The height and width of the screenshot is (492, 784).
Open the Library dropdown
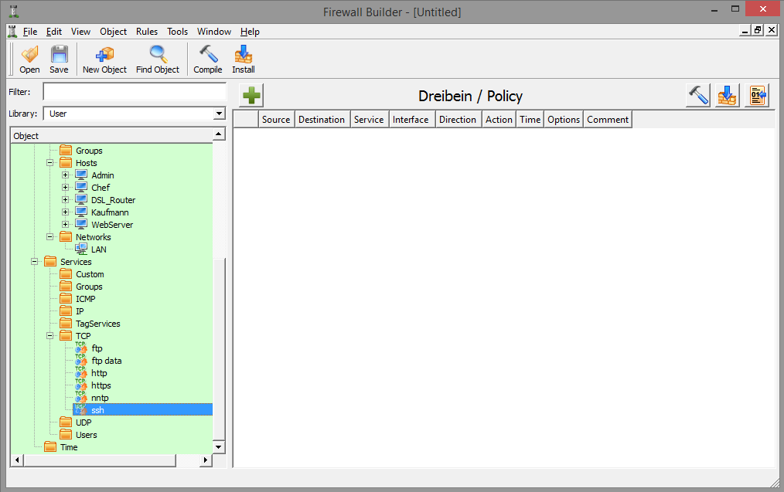219,114
